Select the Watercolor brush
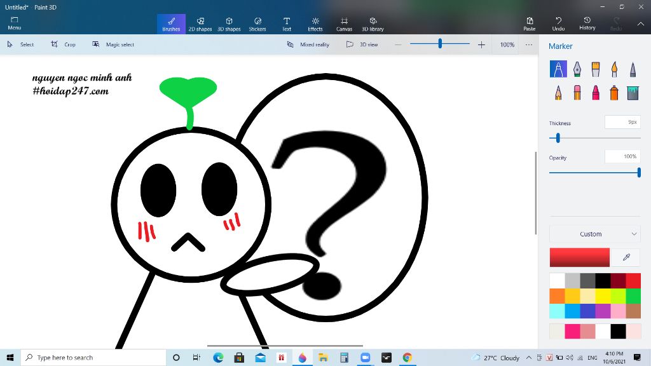Screen dimensions: 651x366 614,69
